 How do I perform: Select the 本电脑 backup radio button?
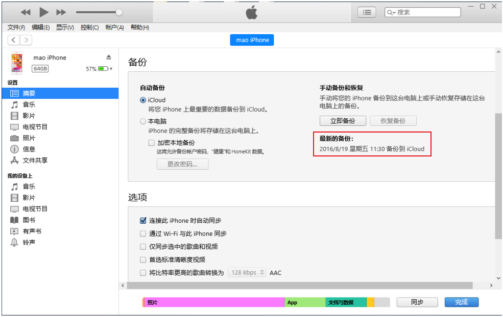pos(143,121)
